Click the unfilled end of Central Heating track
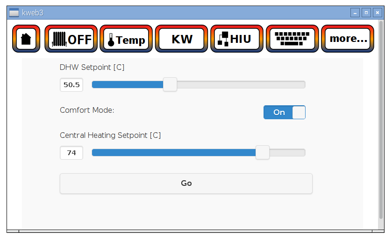Image resolution: width=392 pixels, height=238 pixels. (287, 152)
